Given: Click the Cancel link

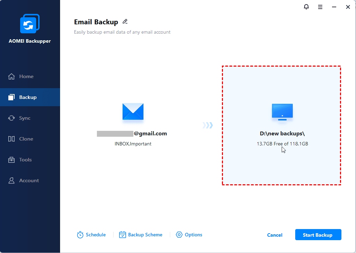Looking at the screenshot, I should coord(274,235).
